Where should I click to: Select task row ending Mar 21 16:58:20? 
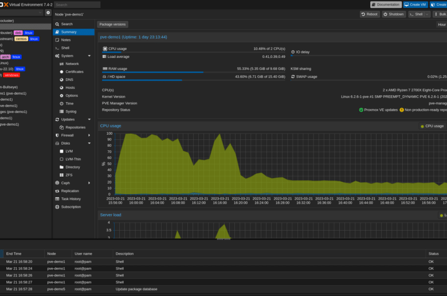click(223, 262)
